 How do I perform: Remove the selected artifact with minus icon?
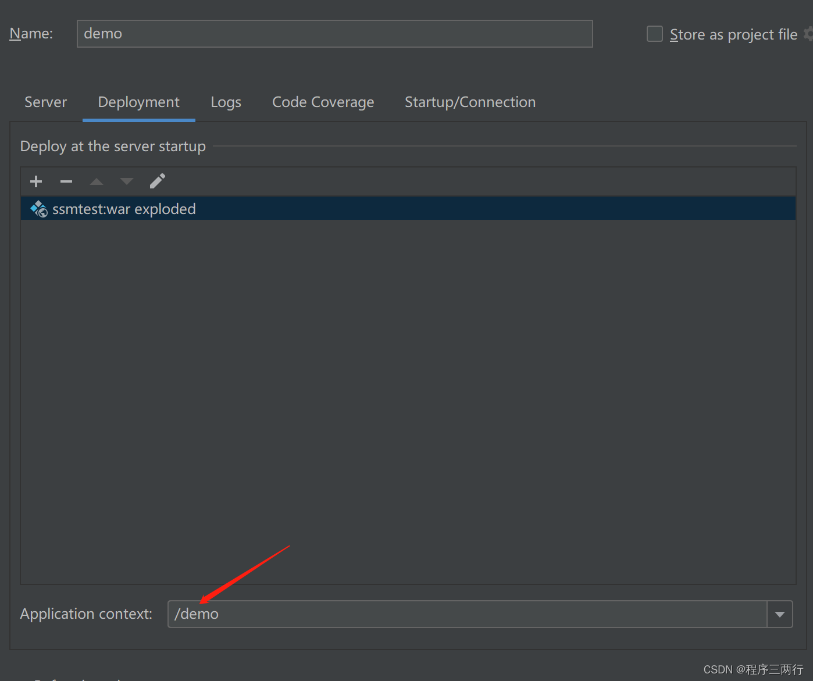(x=66, y=181)
